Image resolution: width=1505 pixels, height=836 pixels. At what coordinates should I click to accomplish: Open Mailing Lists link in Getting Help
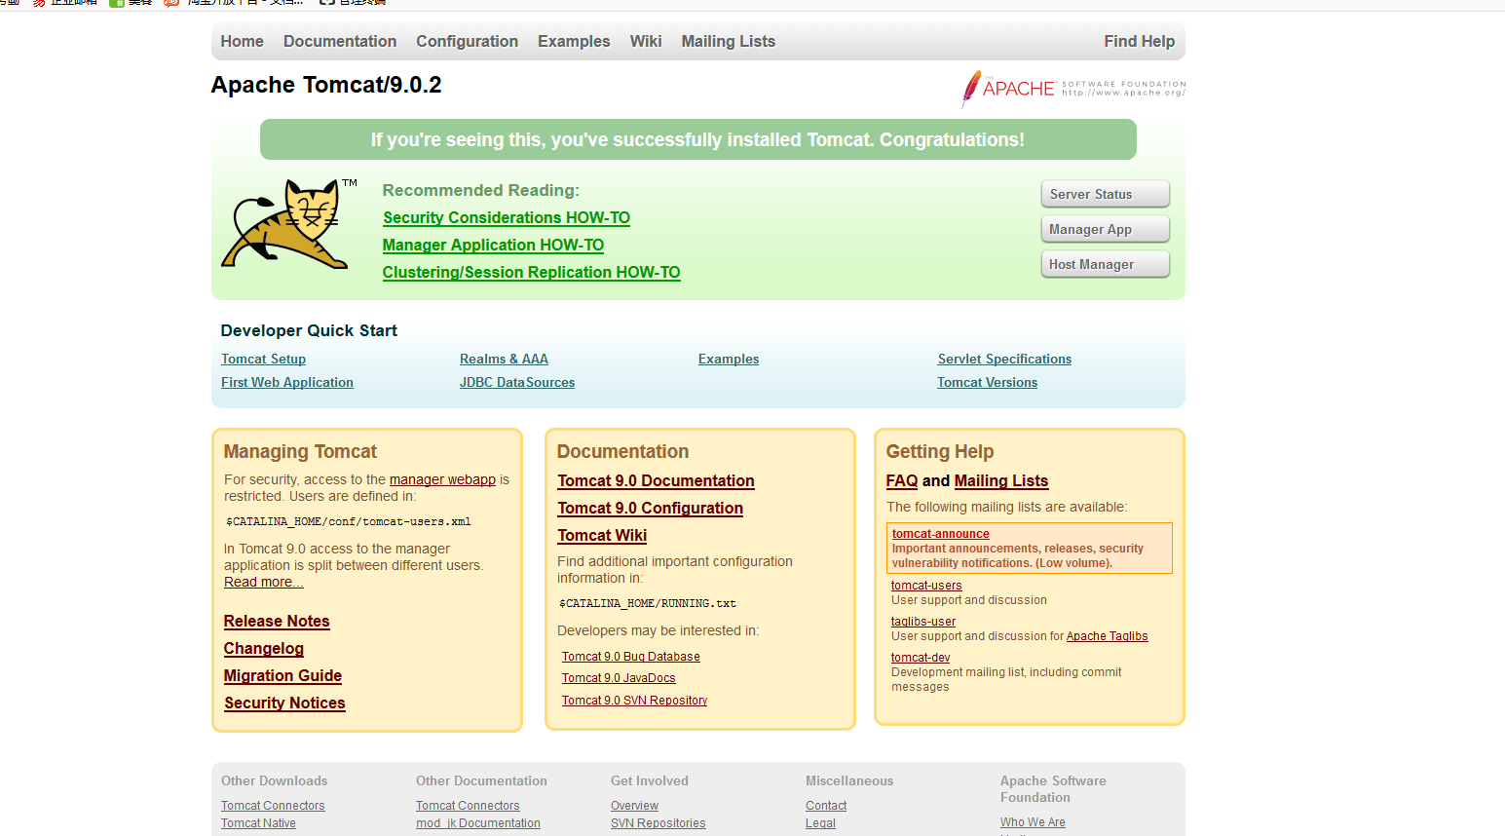coord(1001,481)
